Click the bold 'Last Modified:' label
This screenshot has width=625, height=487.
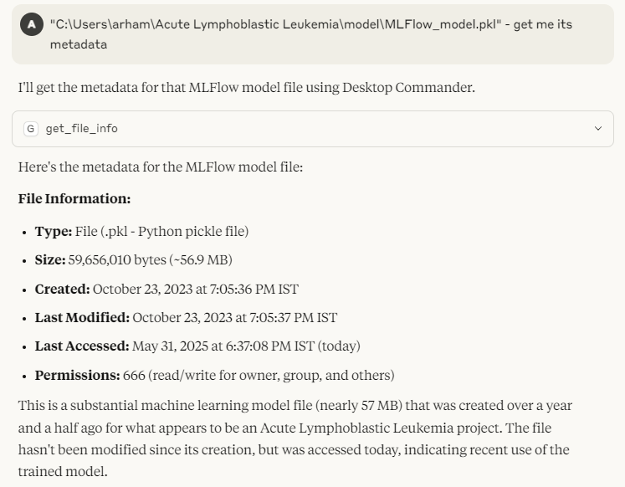[x=82, y=318]
